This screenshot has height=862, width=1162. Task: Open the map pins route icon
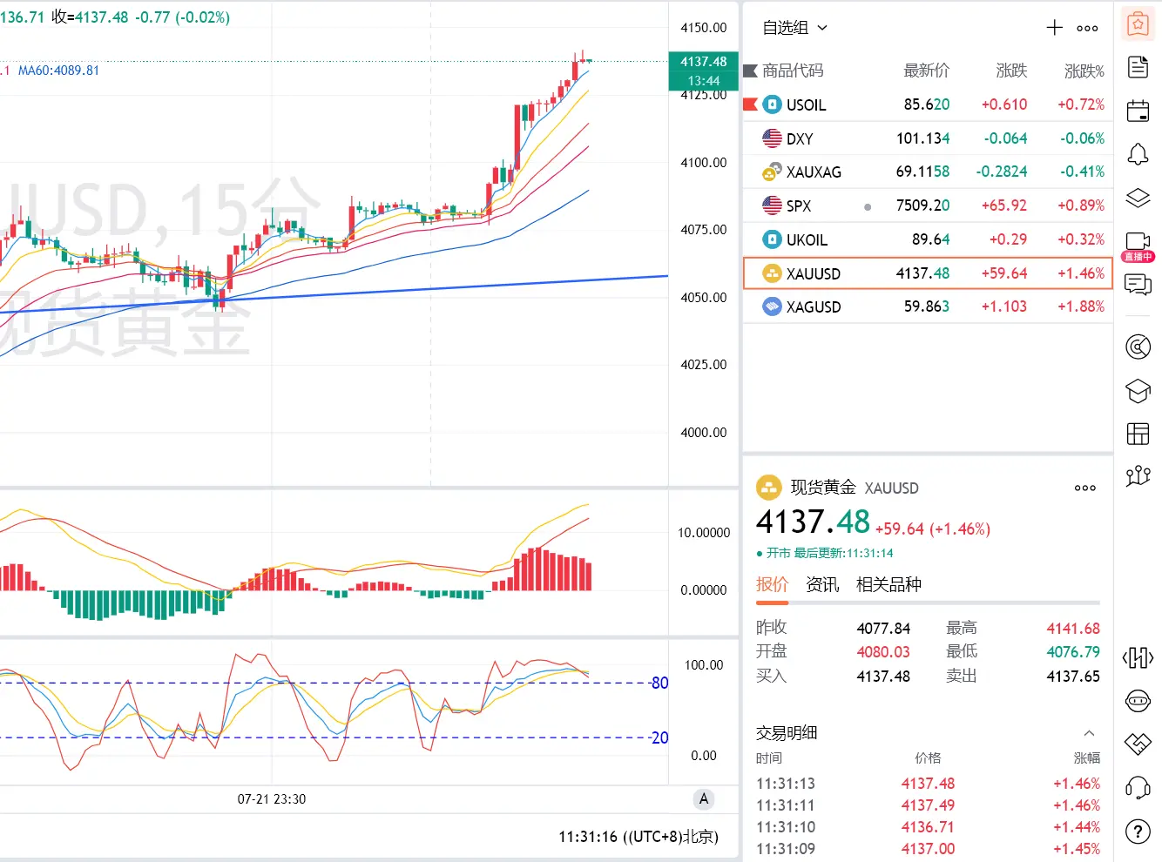(1138, 475)
